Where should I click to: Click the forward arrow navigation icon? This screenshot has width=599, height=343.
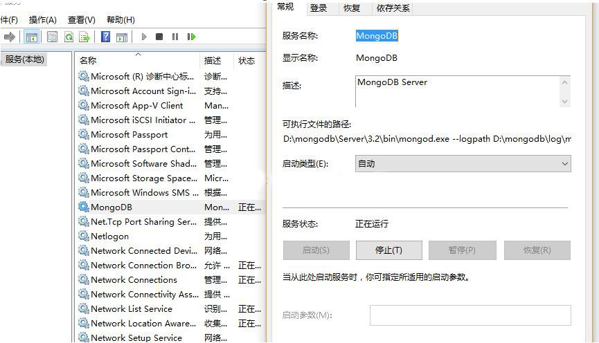(x=10, y=37)
